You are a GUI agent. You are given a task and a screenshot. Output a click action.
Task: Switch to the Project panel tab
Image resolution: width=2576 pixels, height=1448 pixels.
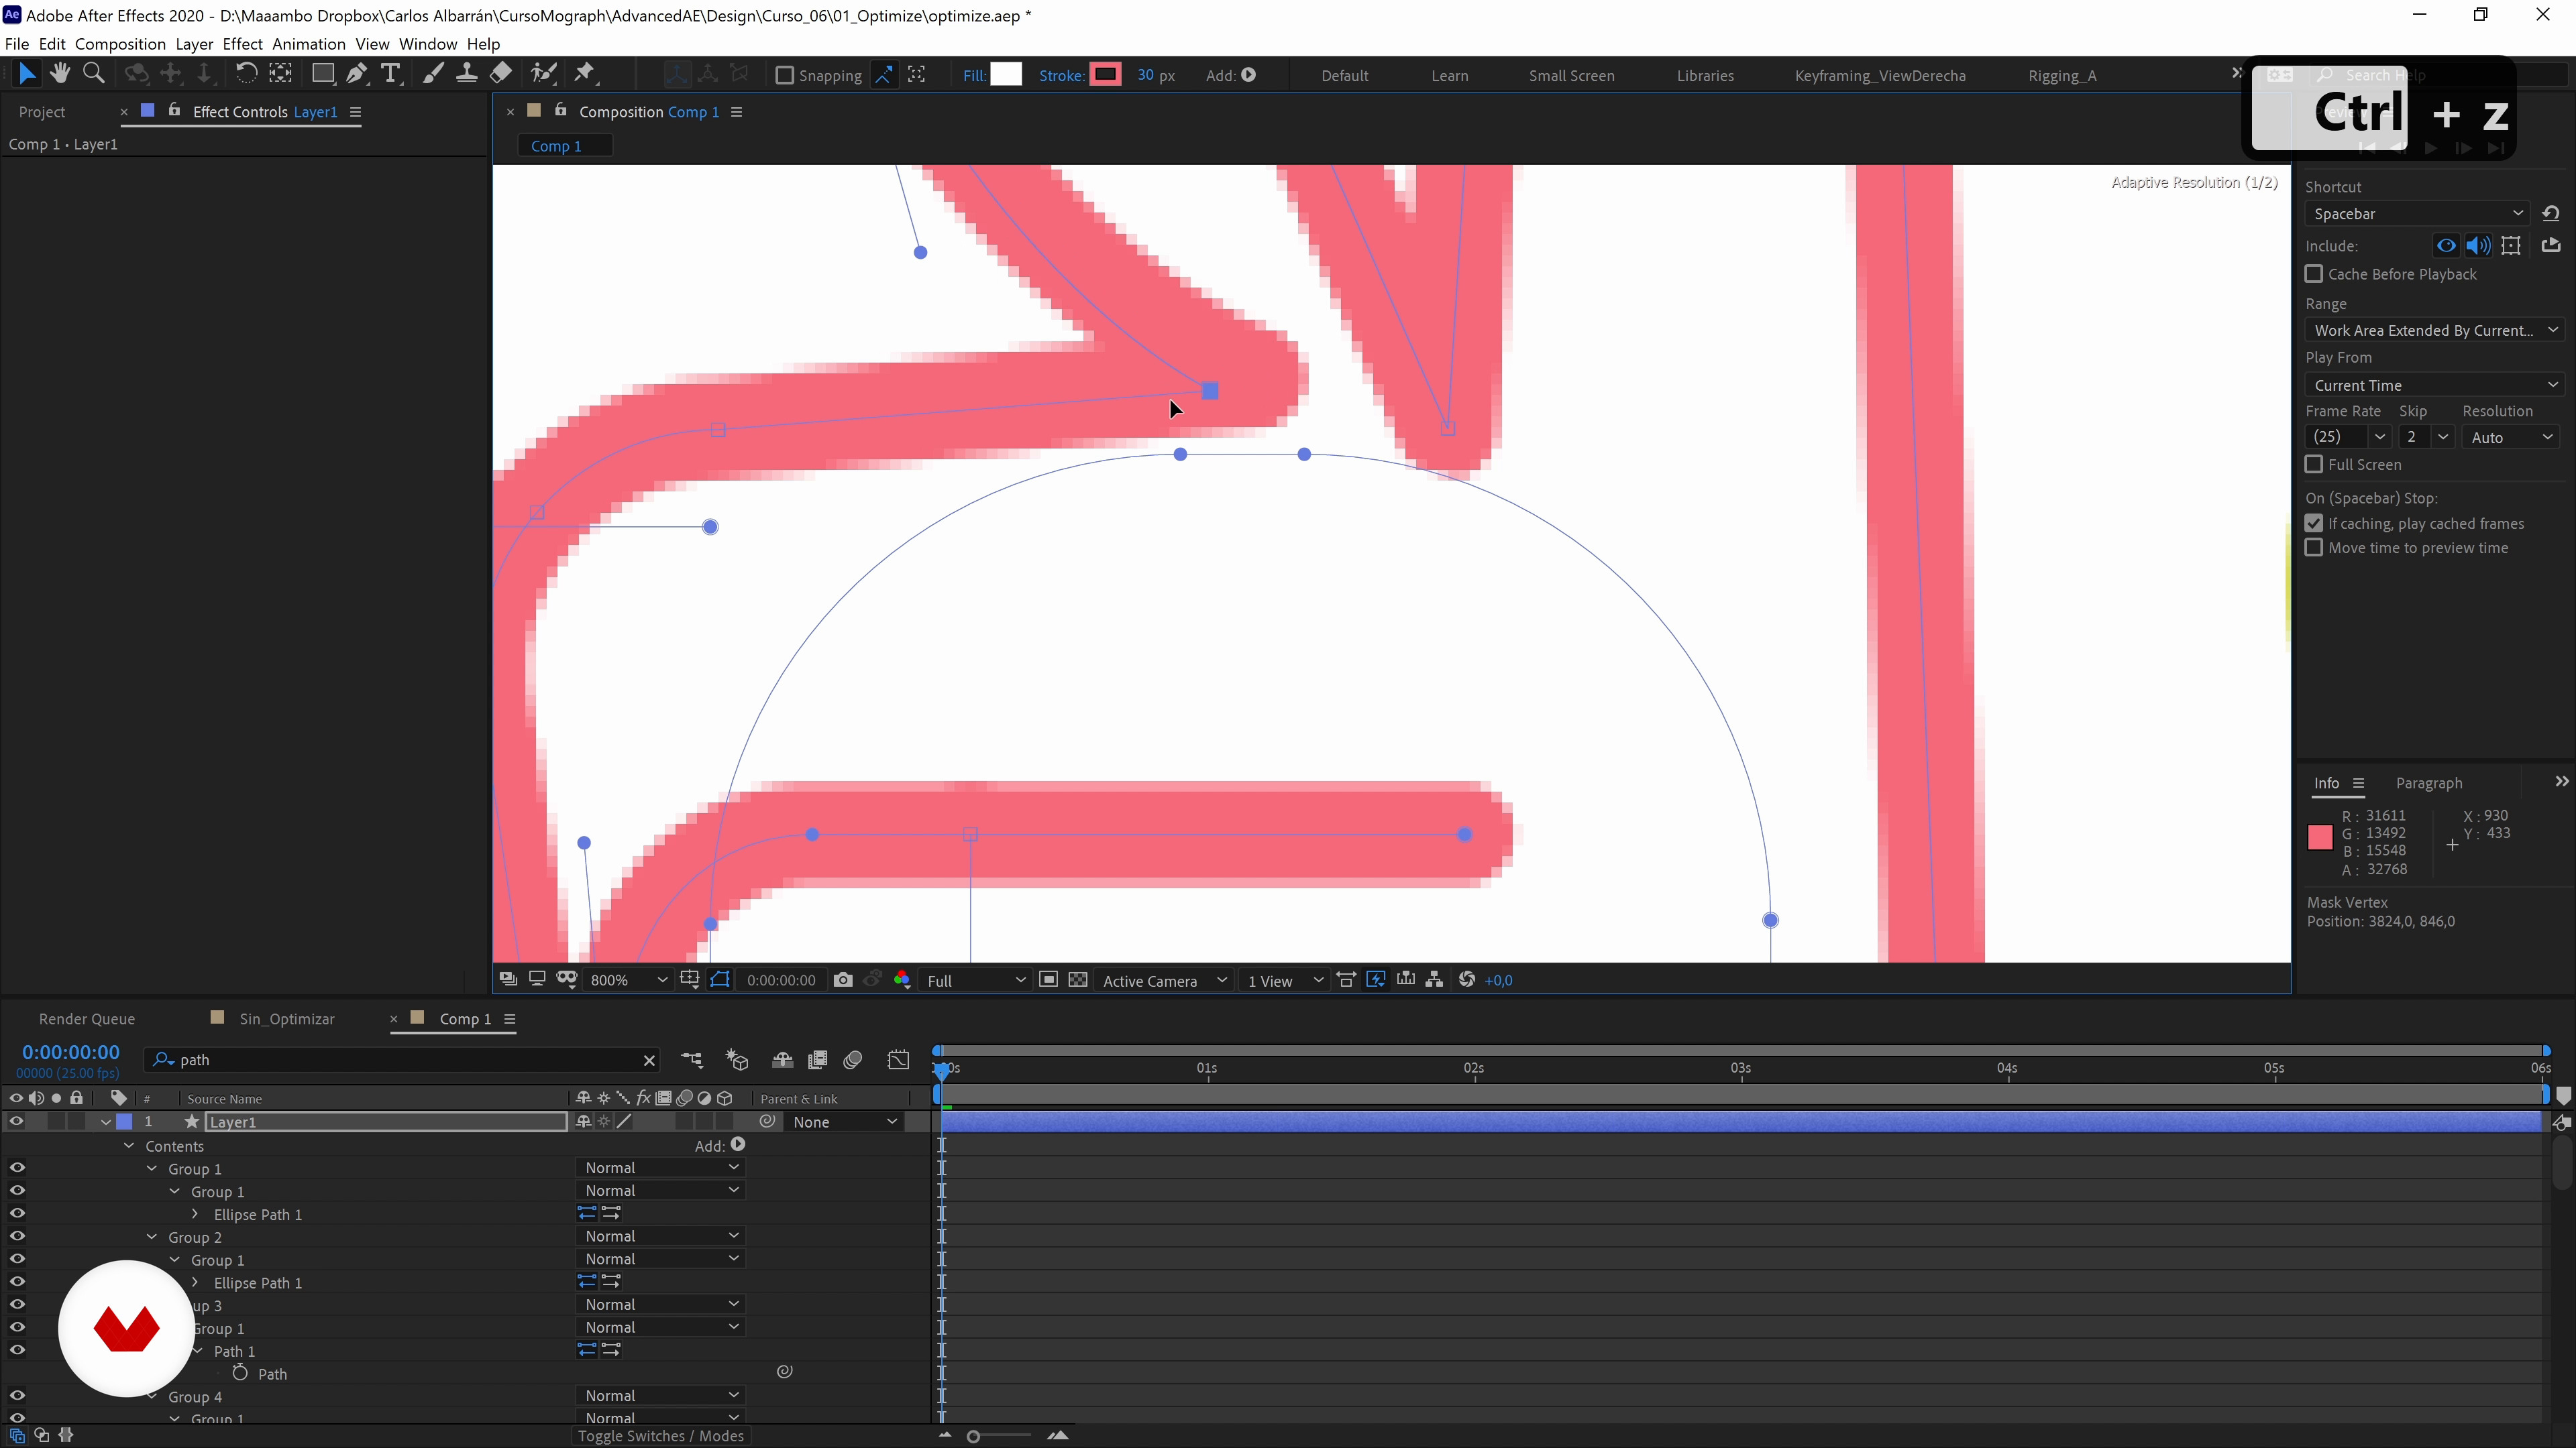tap(42, 112)
